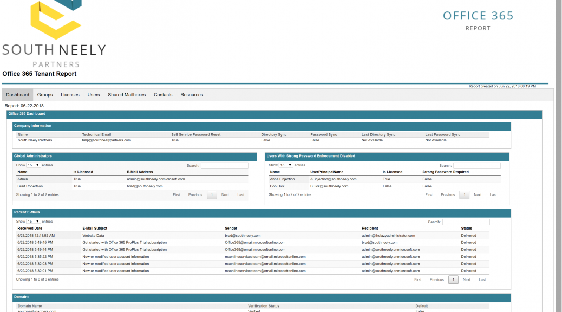
Task: Click the Company Information section header
Action: click(x=262, y=126)
